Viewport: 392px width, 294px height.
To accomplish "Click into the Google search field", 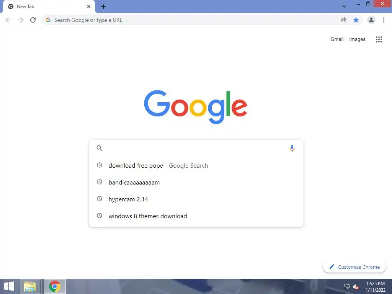I will click(196, 148).
